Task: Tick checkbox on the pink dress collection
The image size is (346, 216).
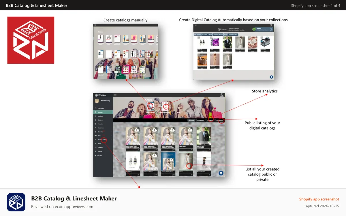Action: coord(211,54)
